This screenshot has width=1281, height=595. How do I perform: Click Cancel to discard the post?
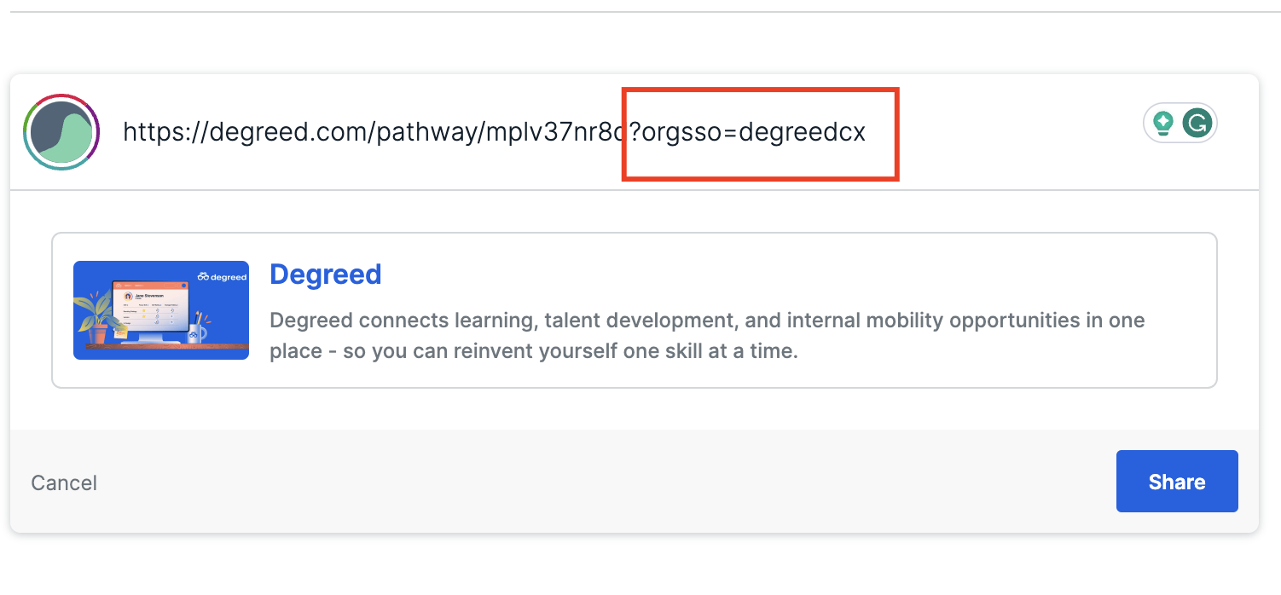pyautogui.click(x=64, y=482)
